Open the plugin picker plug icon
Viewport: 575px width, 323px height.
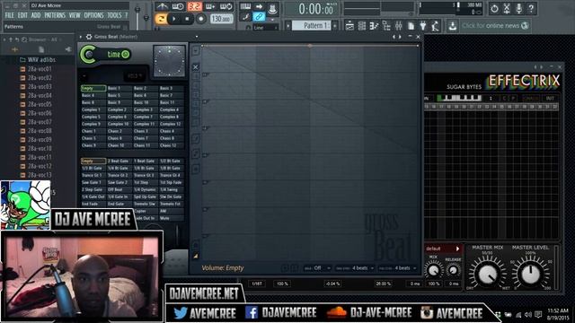click(423, 26)
